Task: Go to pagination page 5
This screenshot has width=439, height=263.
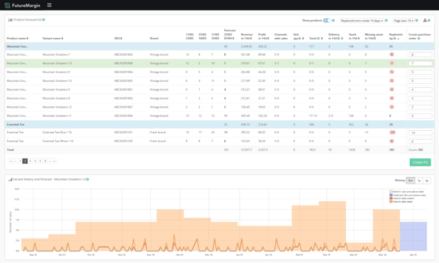Action: pos(40,161)
